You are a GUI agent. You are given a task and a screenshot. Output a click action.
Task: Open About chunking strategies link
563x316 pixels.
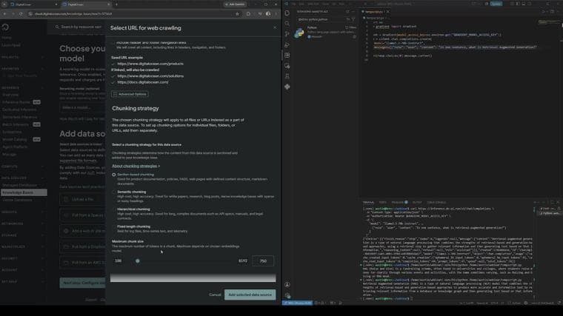point(136,166)
